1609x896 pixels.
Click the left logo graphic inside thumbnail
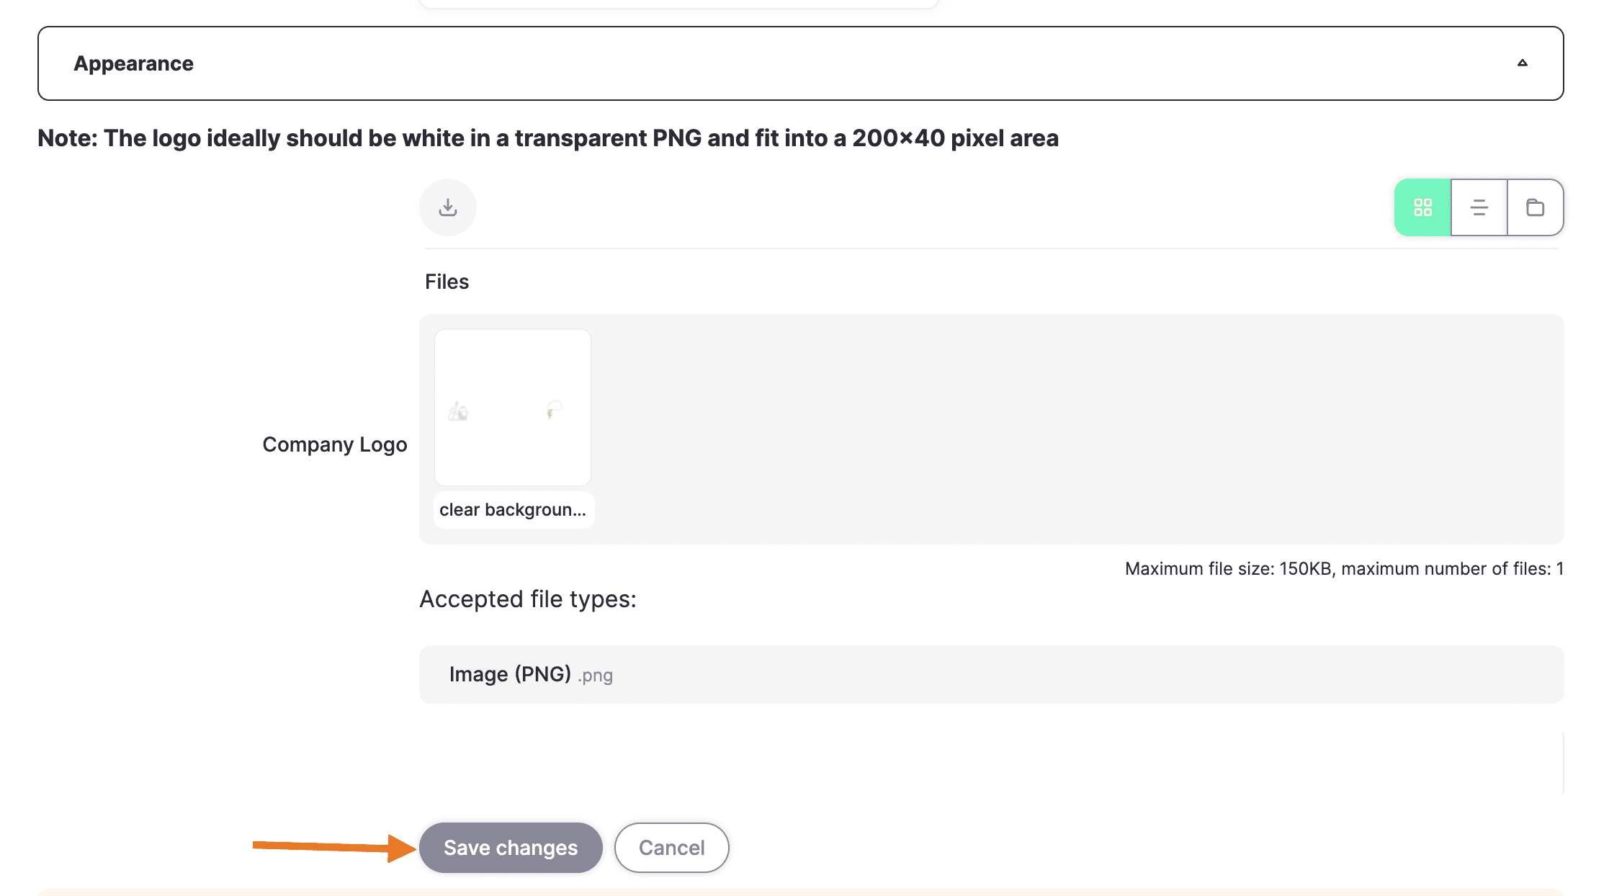coord(458,412)
